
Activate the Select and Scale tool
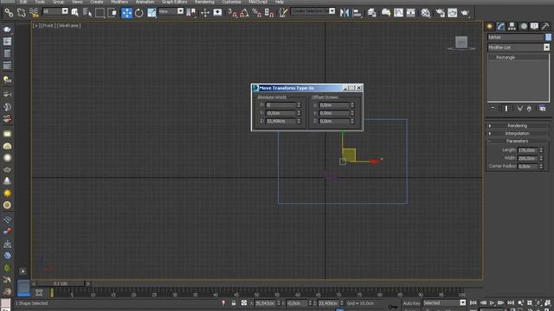click(151, 13)
